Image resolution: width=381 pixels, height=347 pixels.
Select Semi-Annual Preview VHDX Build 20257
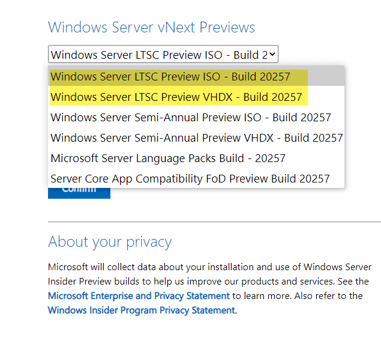[x=196, y=138]
